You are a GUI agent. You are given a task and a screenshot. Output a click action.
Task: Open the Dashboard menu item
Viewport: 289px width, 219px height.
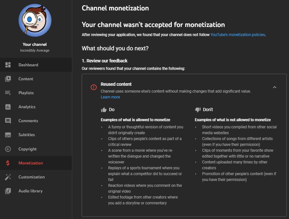(36, 65)
